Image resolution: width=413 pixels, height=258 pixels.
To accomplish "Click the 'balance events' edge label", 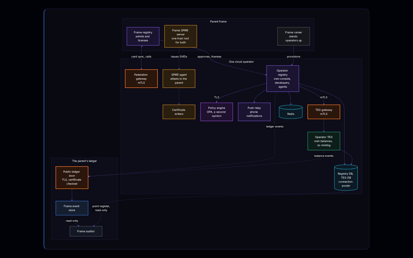I will 324,156.
